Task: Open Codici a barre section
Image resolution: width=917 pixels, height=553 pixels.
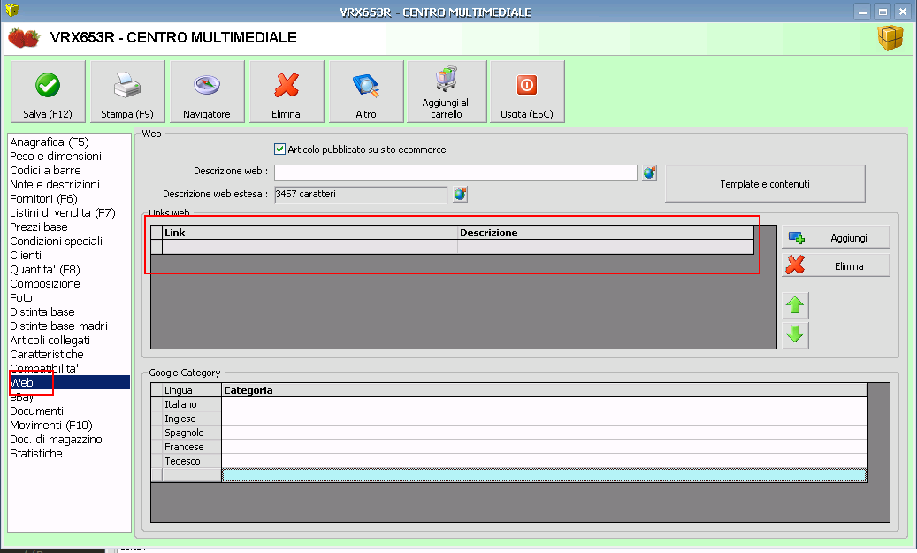Action: pyautogui.click(x=45, y=170)
